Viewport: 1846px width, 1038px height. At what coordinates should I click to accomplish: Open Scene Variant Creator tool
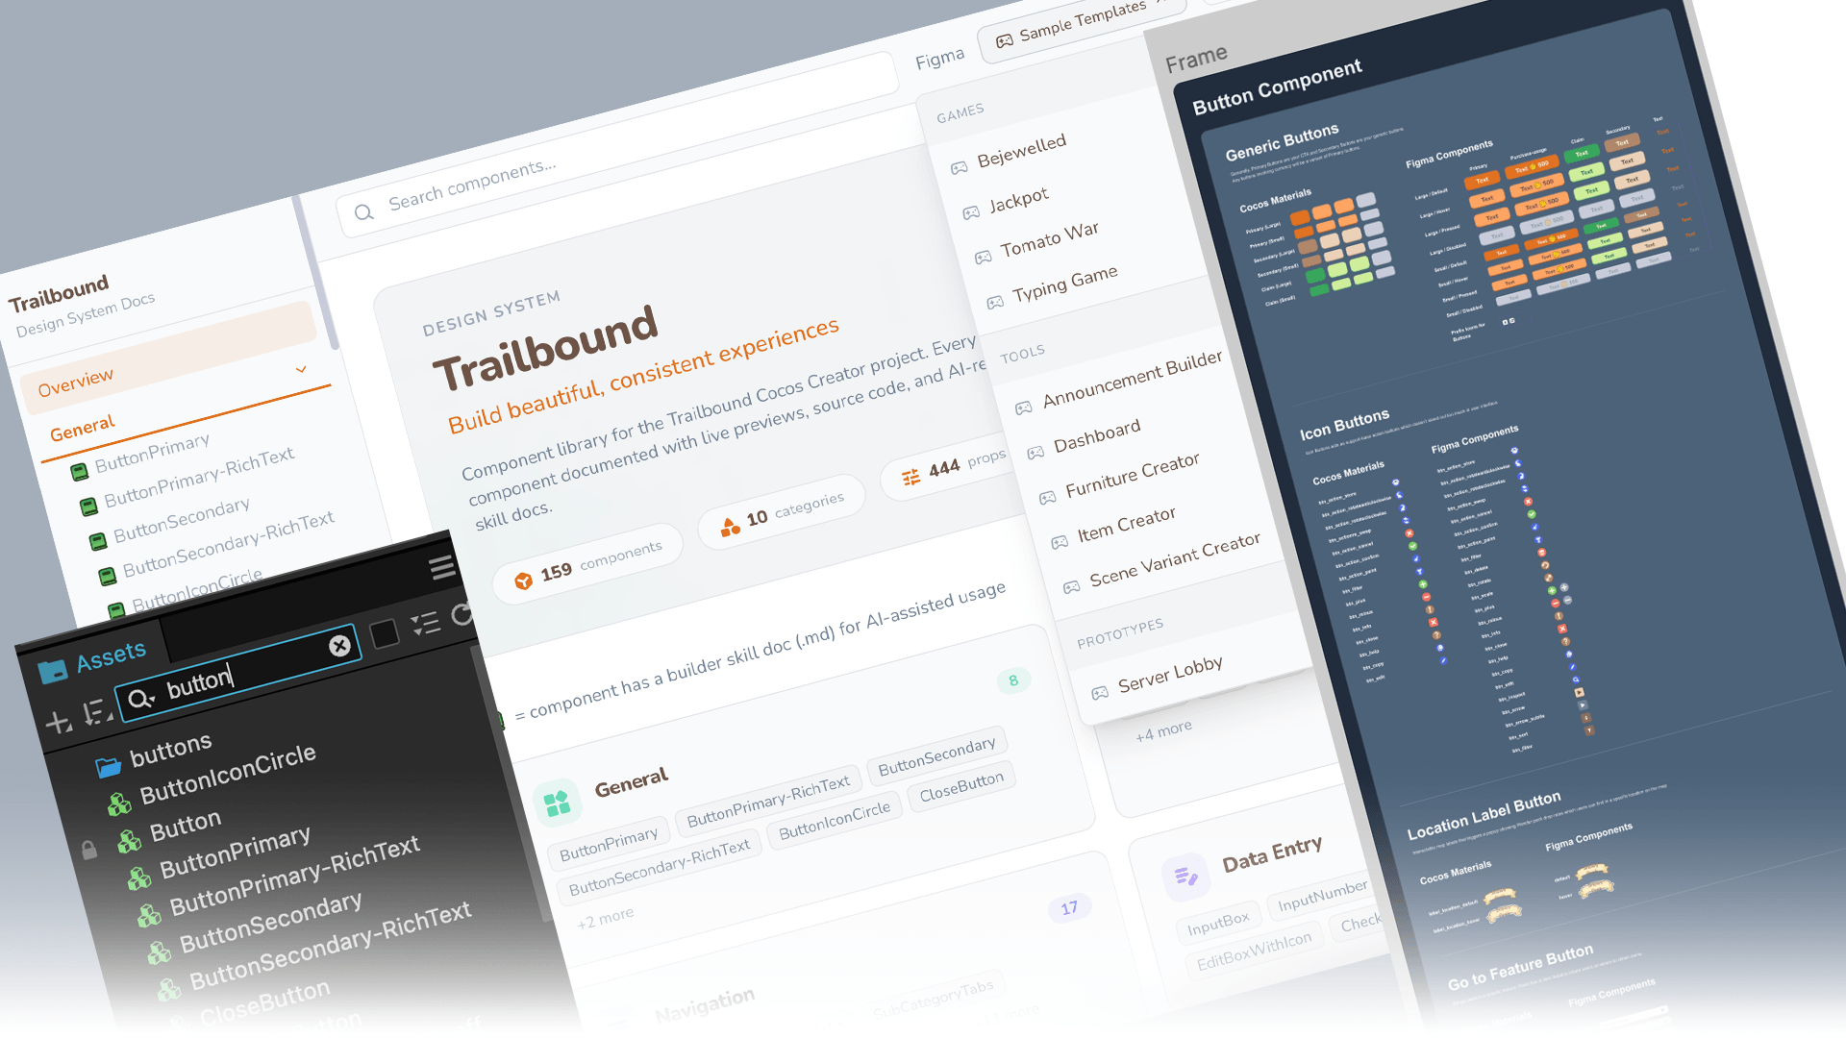[x=1174, y=560]
